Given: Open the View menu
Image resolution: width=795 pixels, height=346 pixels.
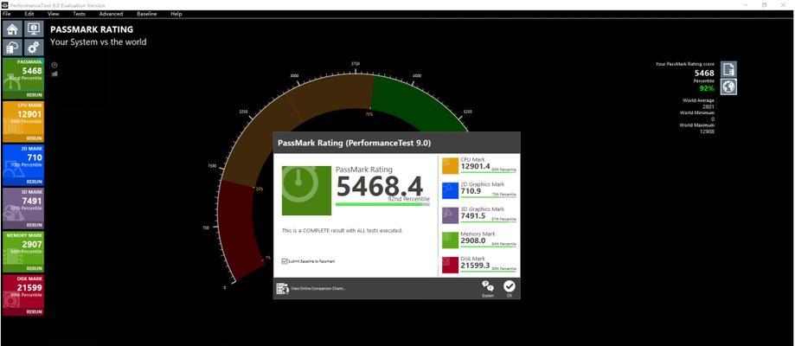Looking at the screenshot, I should pos(54,14).
